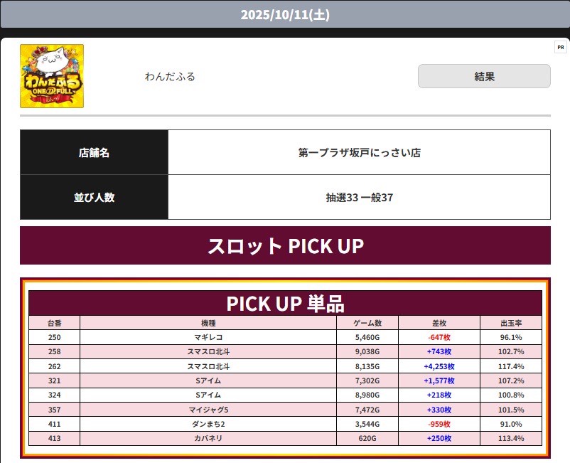Click the 出玉率 column header

(x=511, y=323)
